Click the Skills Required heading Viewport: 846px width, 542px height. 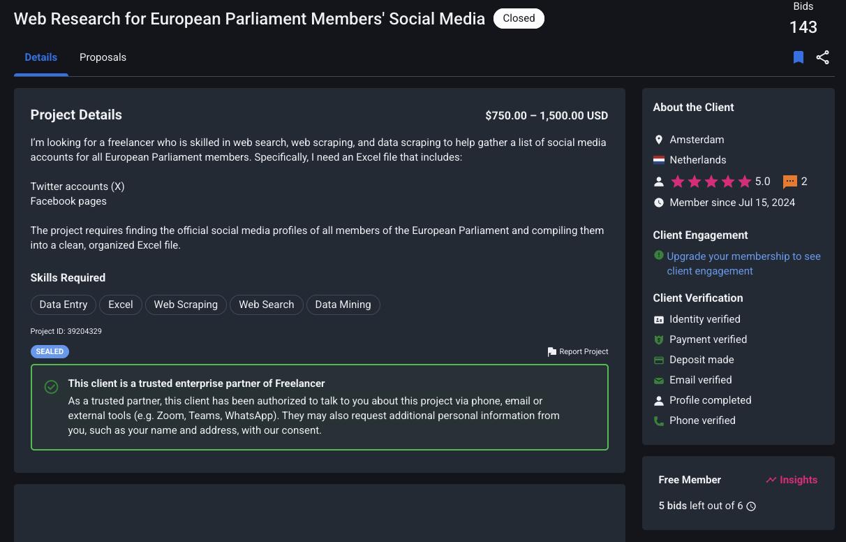[x=68, y=278]
